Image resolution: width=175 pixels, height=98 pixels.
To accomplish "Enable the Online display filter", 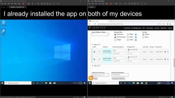I will [x=128, y=37].
